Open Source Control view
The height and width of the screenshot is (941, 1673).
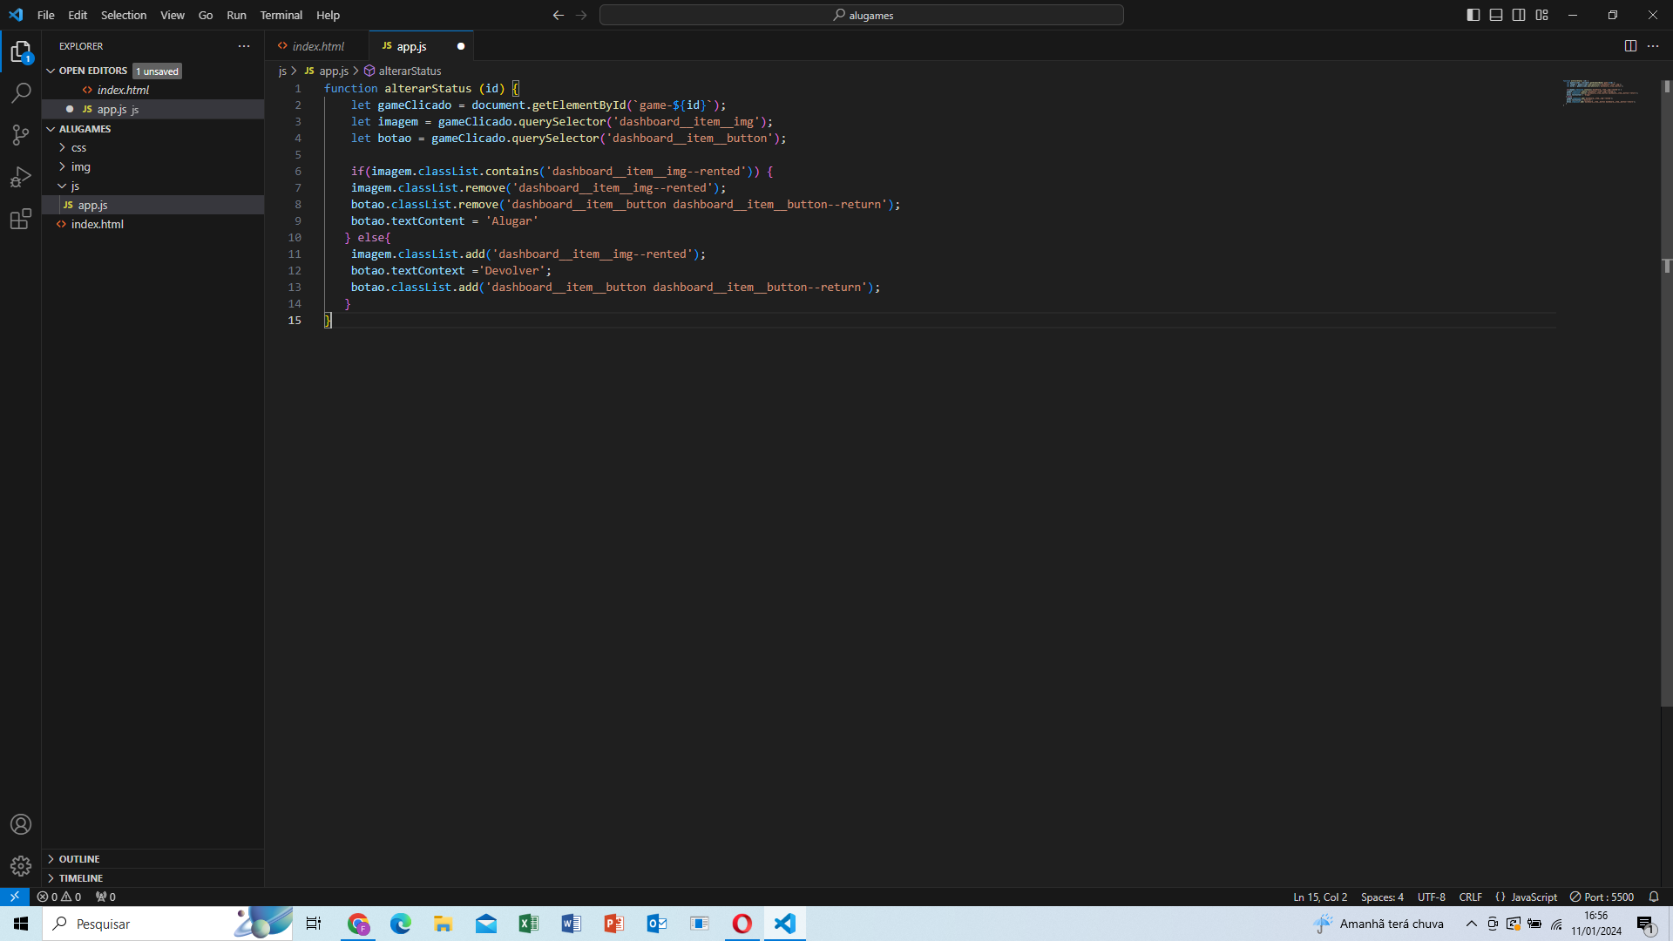pos(21,134)
